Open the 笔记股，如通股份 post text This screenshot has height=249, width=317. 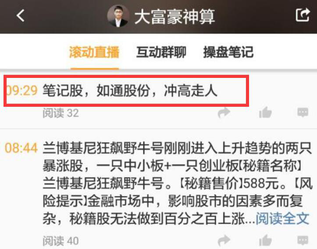point(130,91)
